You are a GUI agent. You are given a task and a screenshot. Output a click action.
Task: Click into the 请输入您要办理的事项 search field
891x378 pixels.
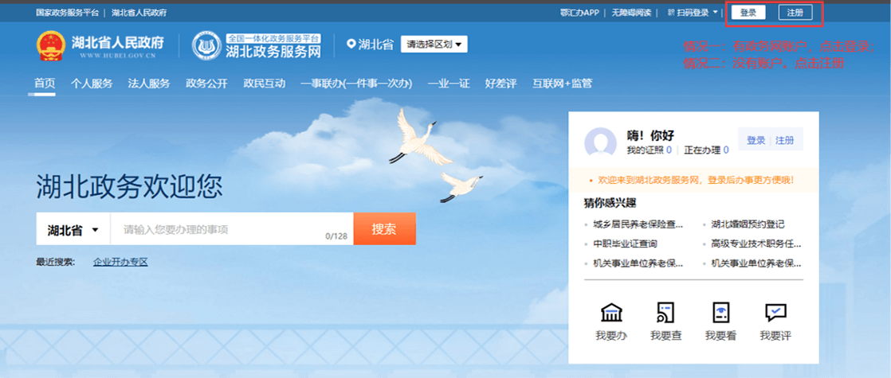pyautogui.click(x=232, y=229)
